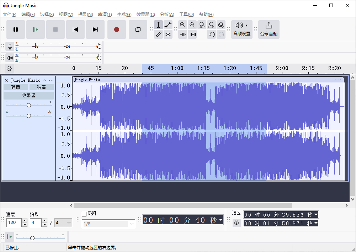Click the microphone record meter icon
This screenshot has width=356, height=252.
(x=10, y=47)
